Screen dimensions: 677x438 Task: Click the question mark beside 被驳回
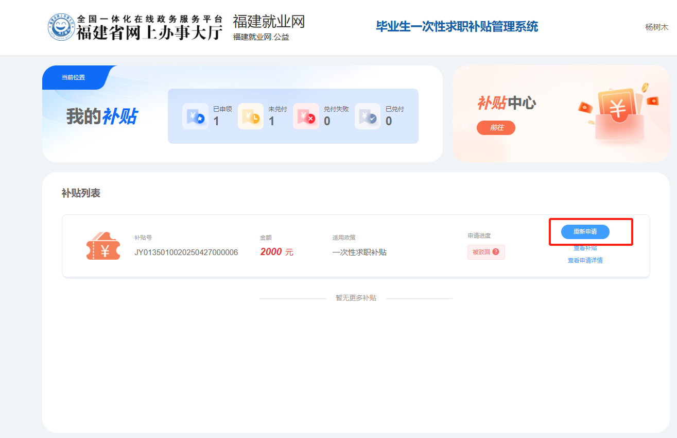pos(496,252)
